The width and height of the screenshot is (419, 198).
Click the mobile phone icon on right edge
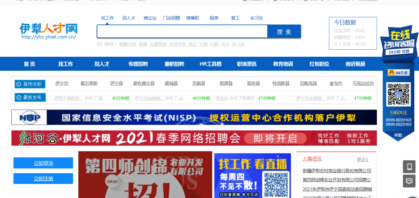pyautogui.click(x=409, y=167)
